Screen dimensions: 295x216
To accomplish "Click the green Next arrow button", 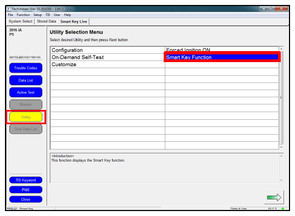I will (x=274, y=197).
